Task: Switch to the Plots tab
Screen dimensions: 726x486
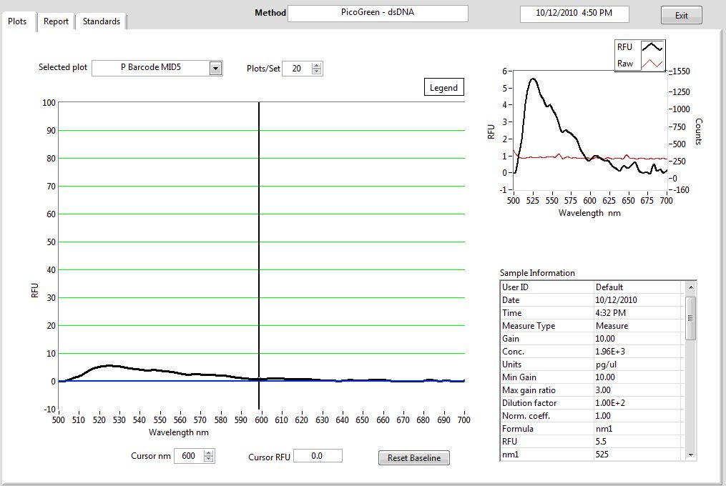Action: [18, 21]
